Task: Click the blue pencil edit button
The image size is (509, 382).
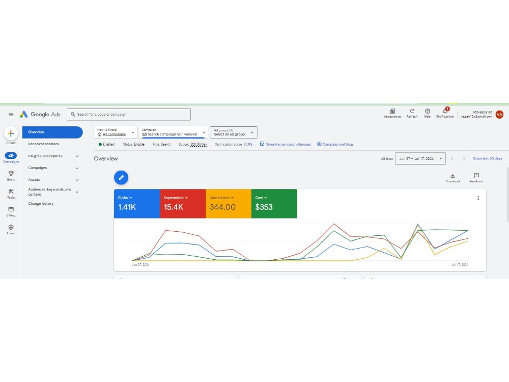Action: pos(121,177)
